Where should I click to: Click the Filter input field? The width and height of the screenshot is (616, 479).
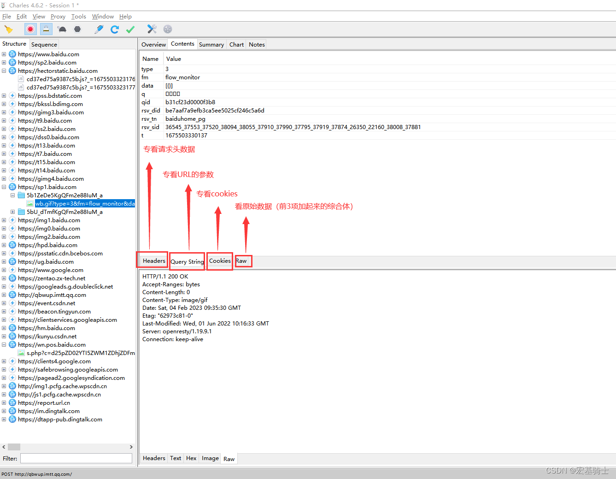(x=76, y=458)
